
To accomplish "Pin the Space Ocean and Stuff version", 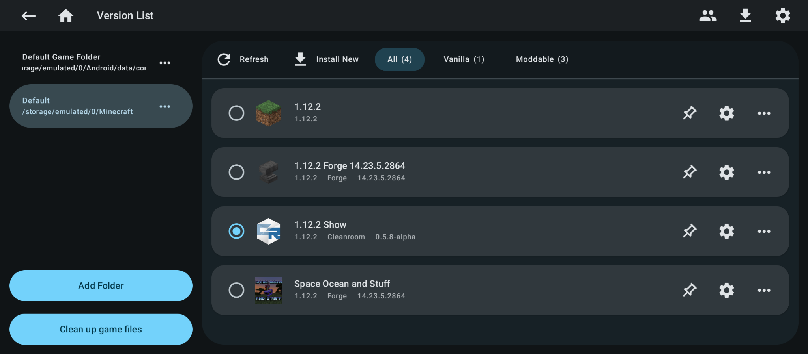I will [690, 290].
